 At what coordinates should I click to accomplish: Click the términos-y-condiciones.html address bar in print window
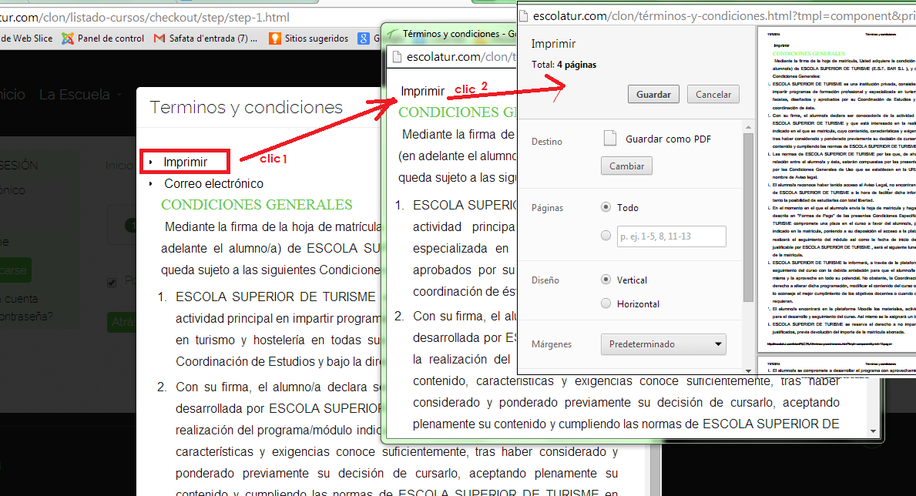click(724, 15)
